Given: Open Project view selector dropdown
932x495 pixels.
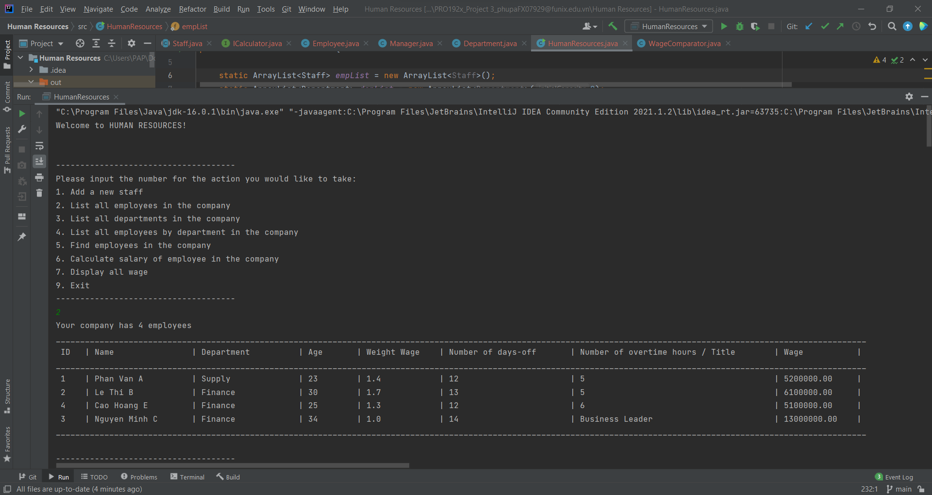Looking at the screenshot, I should tap(42, 44).
